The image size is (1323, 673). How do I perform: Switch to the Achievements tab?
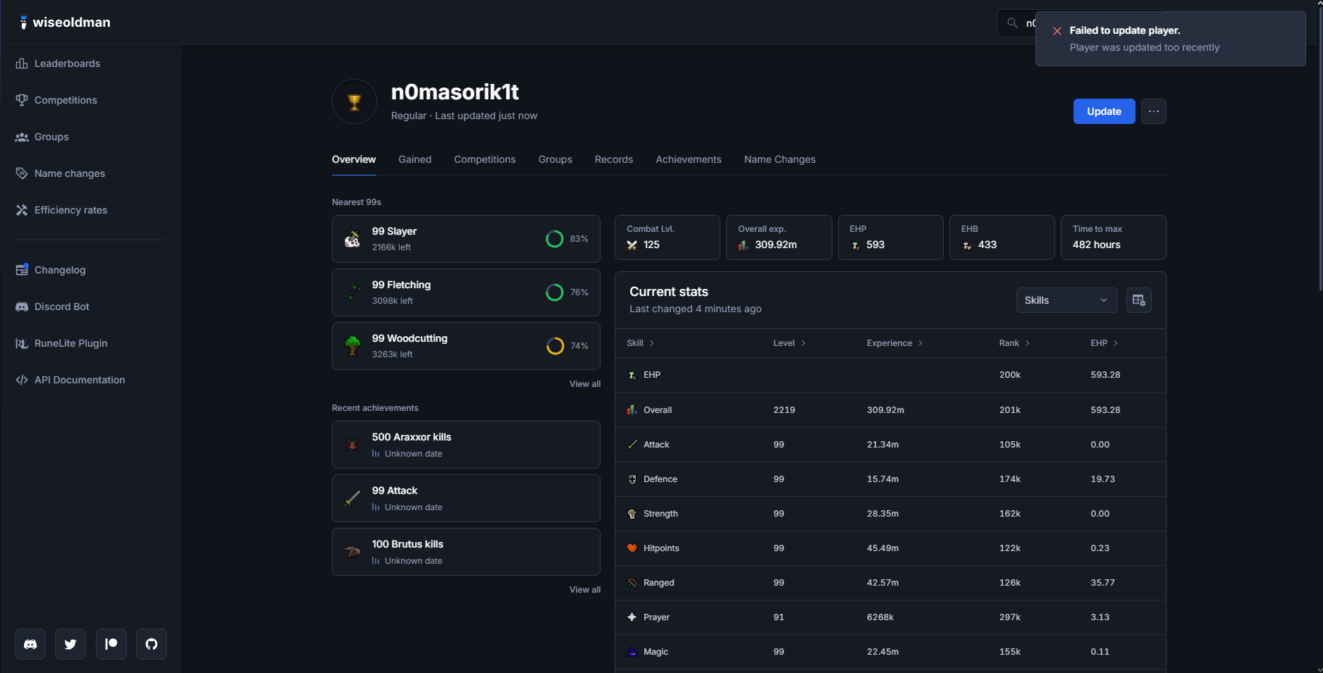(x=689, y=159)
